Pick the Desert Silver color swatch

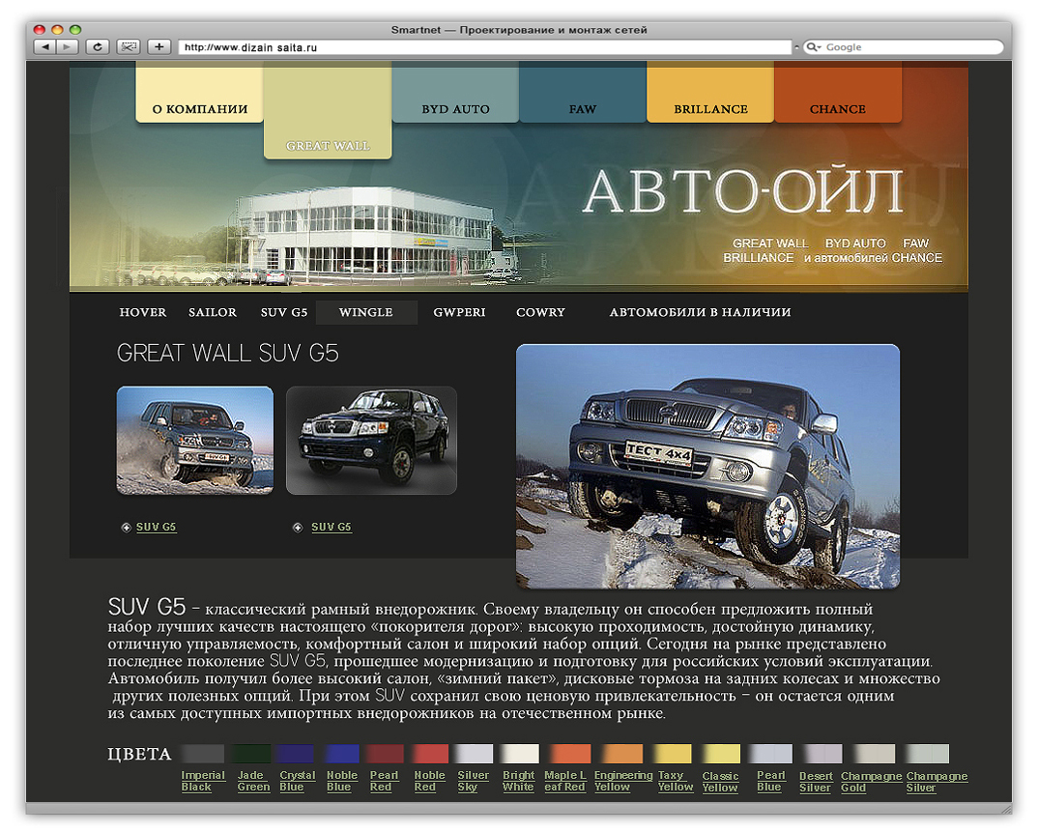(x=822, y=753)
